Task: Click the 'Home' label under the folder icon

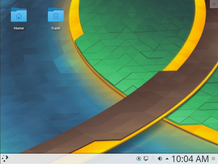Action: (19, 28)
